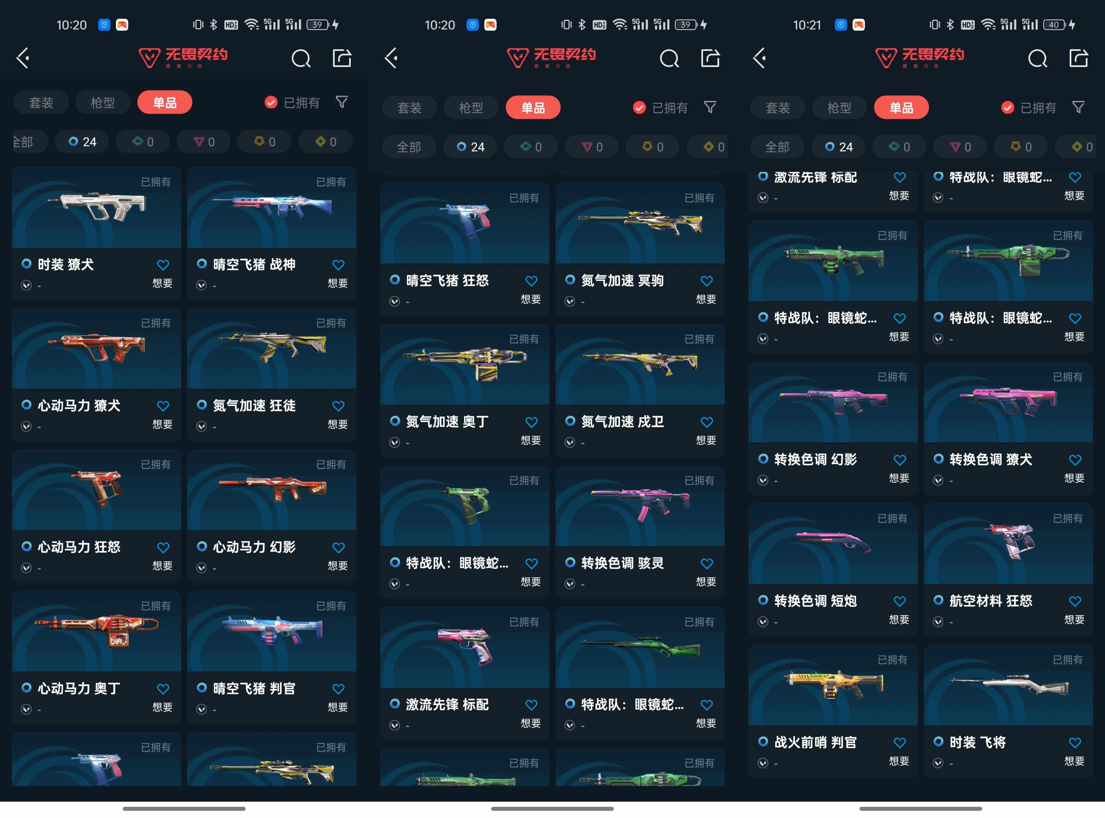Viewport: 1105px width, 818px height.
Task: Heart the 氮气加速 冥驹 skin
Action: [707, 281]
